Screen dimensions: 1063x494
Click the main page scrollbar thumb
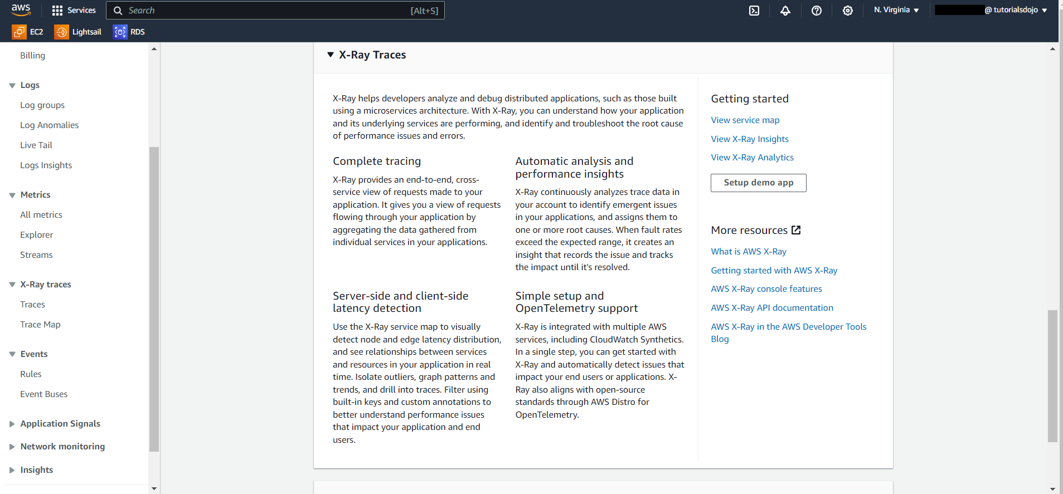point(1052,376)
